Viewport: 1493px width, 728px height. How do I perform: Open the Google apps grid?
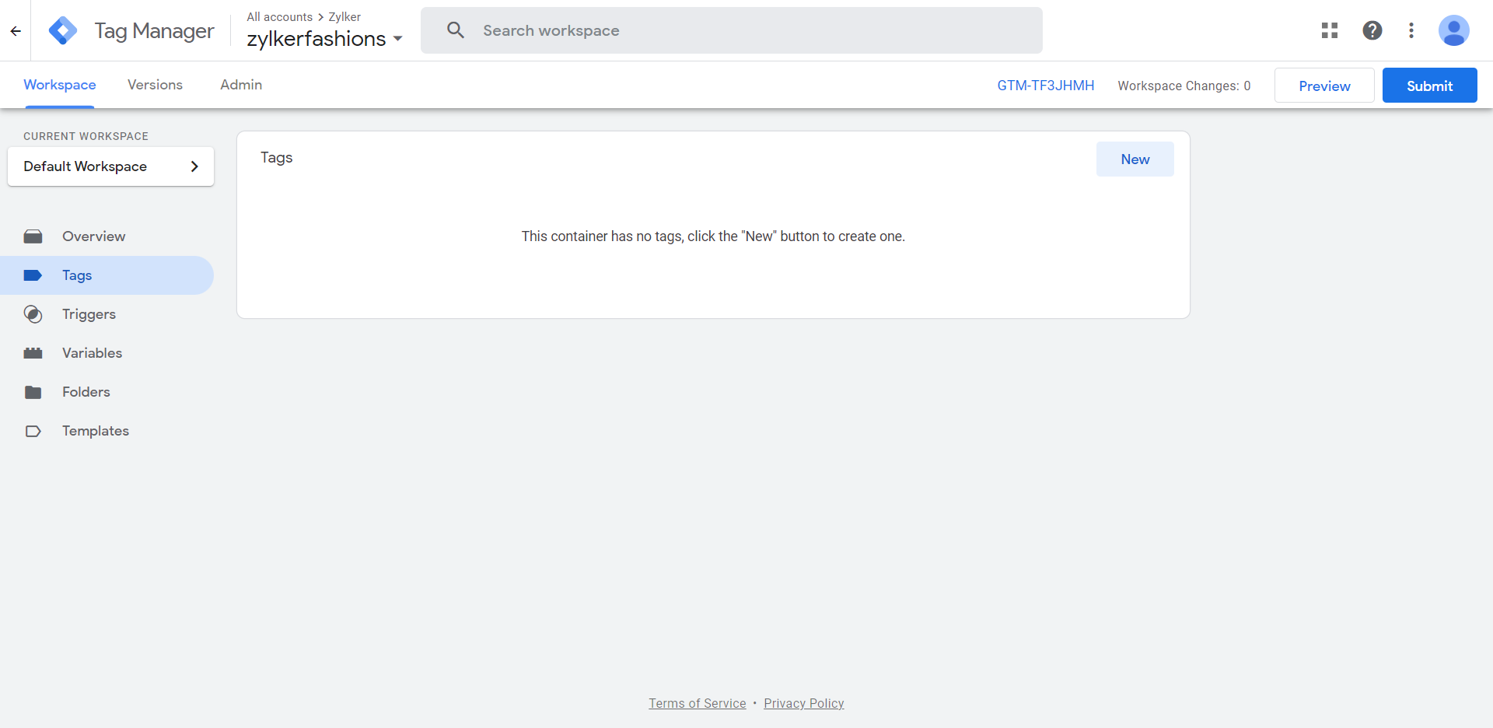(1330, 30)
